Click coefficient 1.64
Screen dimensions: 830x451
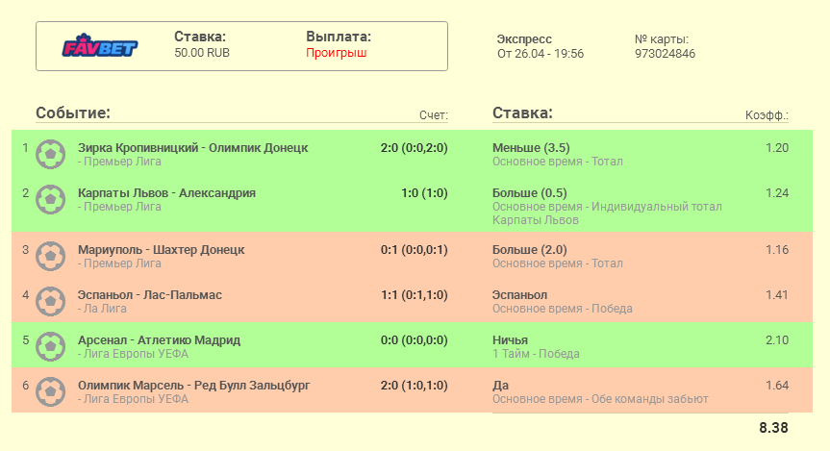tap(777, 386)
